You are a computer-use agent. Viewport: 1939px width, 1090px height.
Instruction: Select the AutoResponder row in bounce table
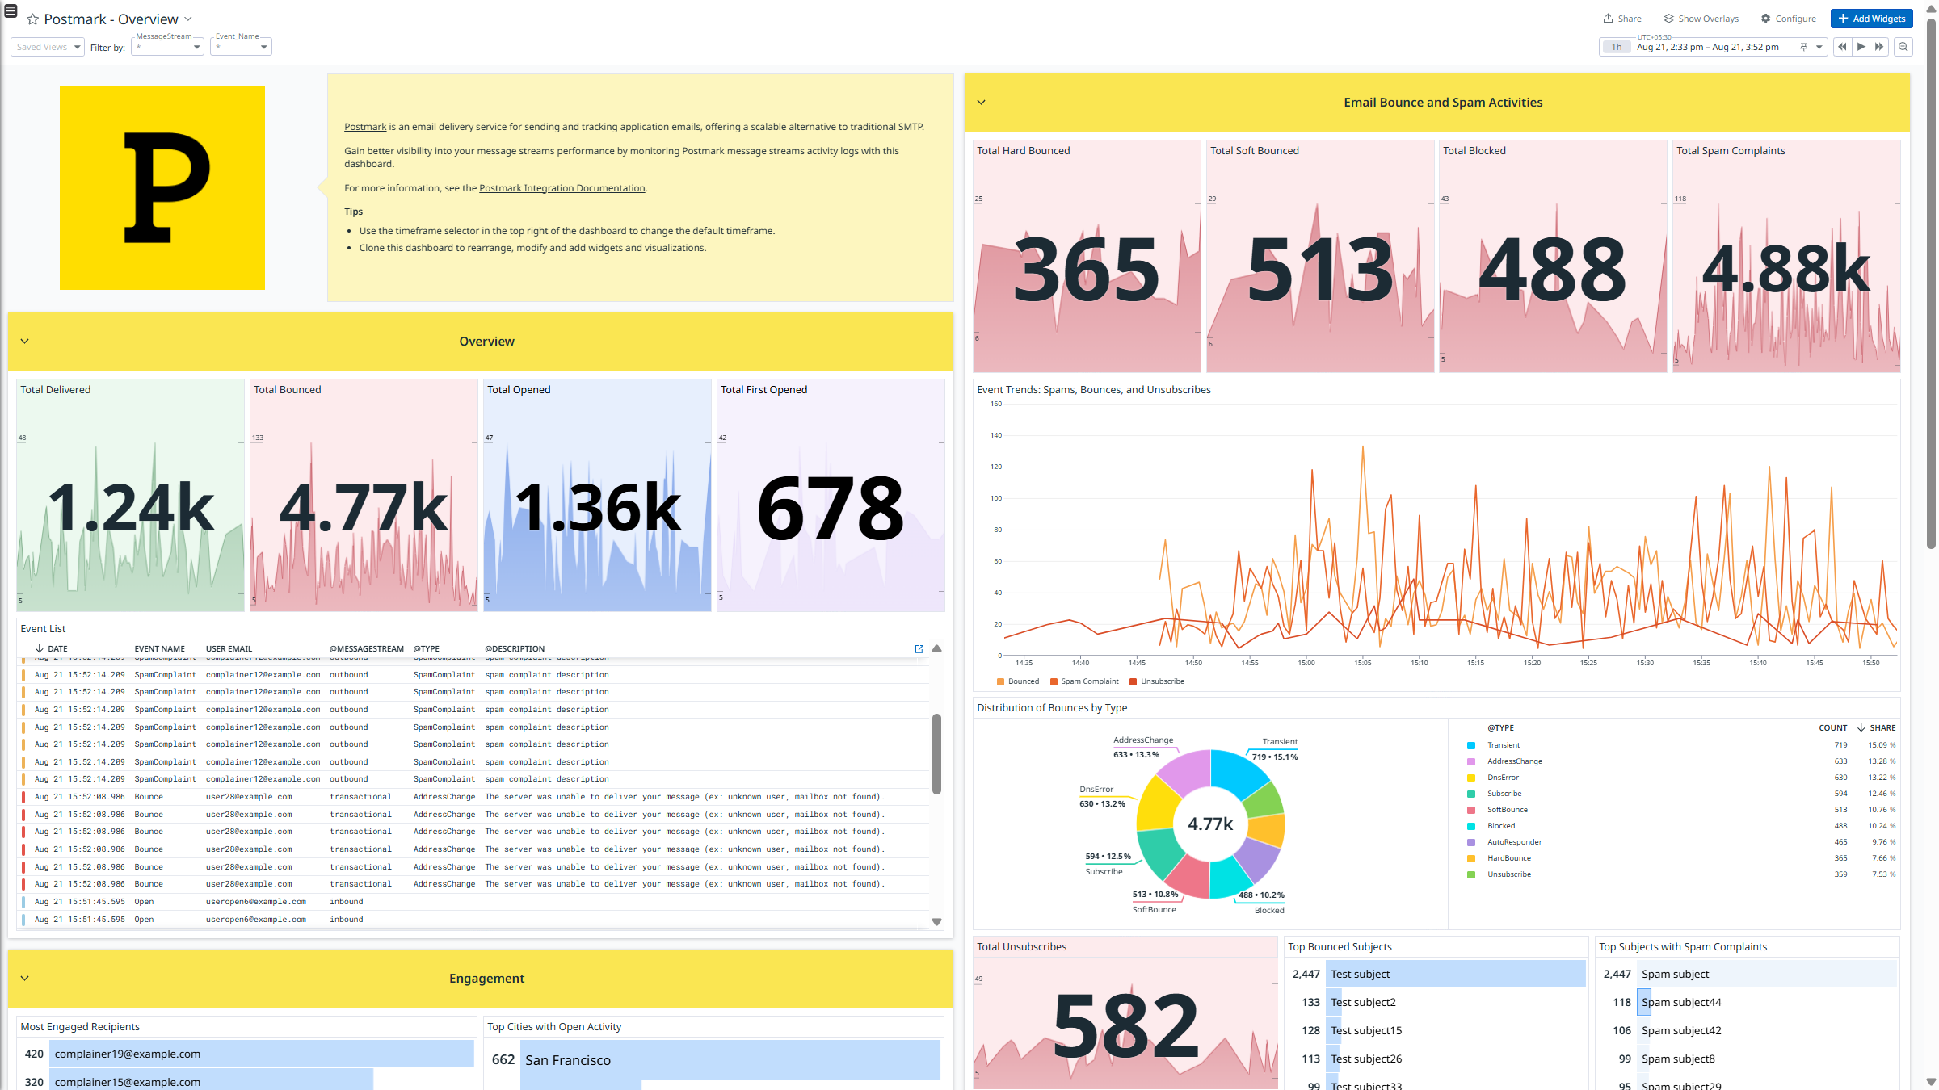pos(1680,842)
